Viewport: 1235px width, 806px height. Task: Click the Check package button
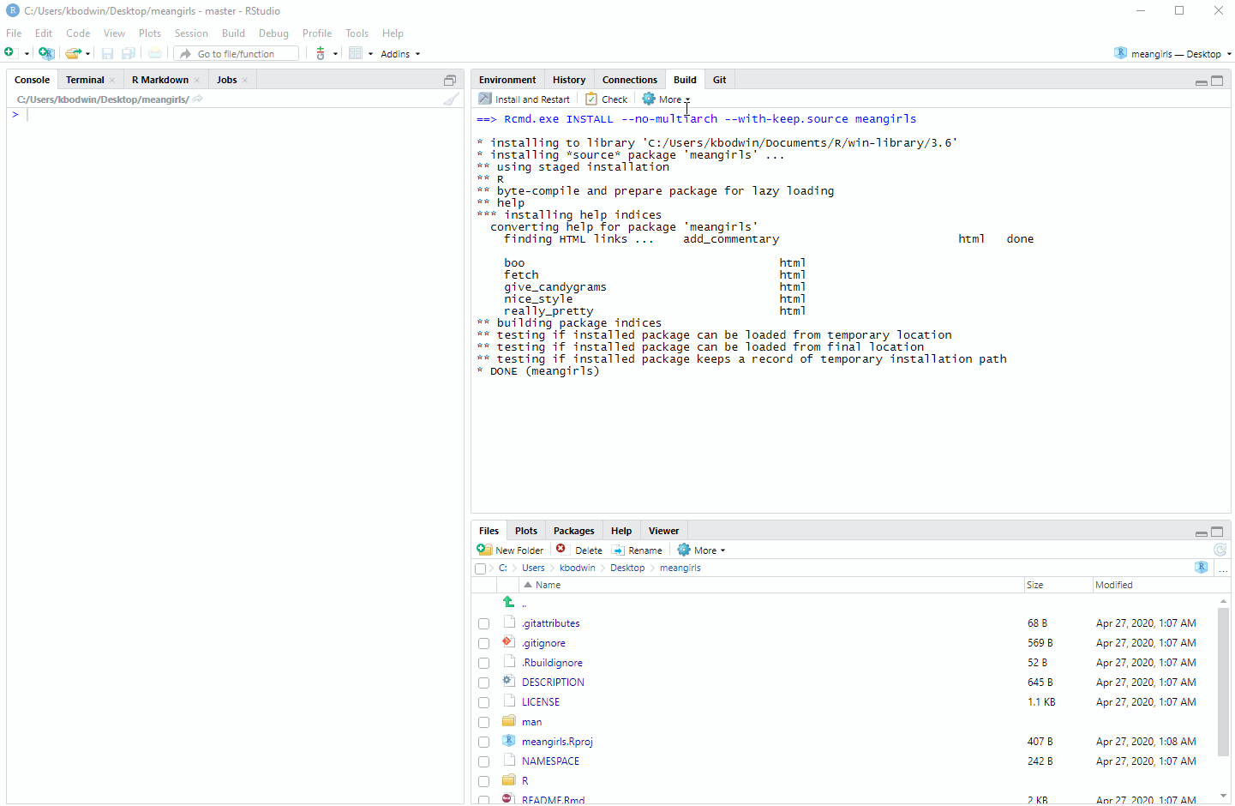[607, 99]
